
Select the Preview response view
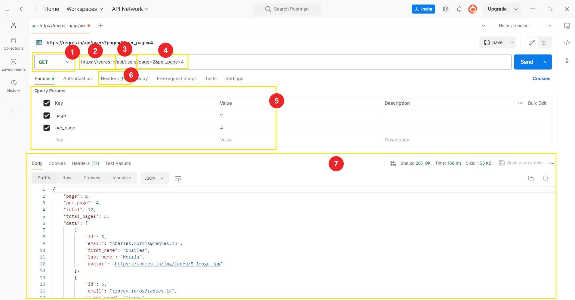tap(92, 178)
